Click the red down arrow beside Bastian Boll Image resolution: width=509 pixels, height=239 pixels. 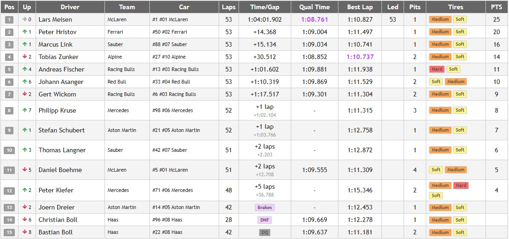coord(25,232)
